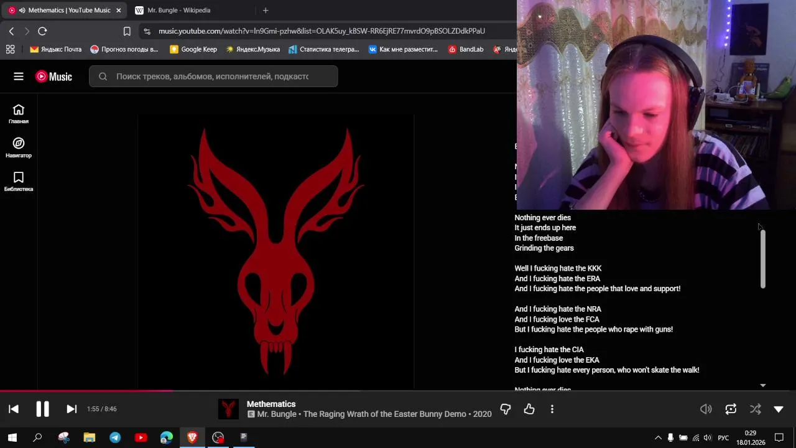
Task: Open the apps grid icon in bookmarks bar
Action: point(10,49)
